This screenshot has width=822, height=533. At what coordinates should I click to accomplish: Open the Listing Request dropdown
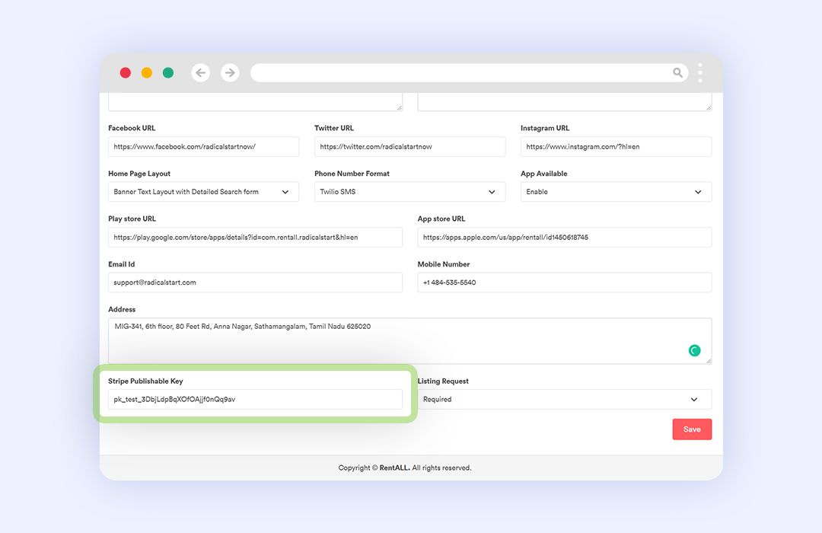(x=565, y=399)
